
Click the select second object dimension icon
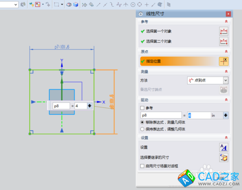224,41
